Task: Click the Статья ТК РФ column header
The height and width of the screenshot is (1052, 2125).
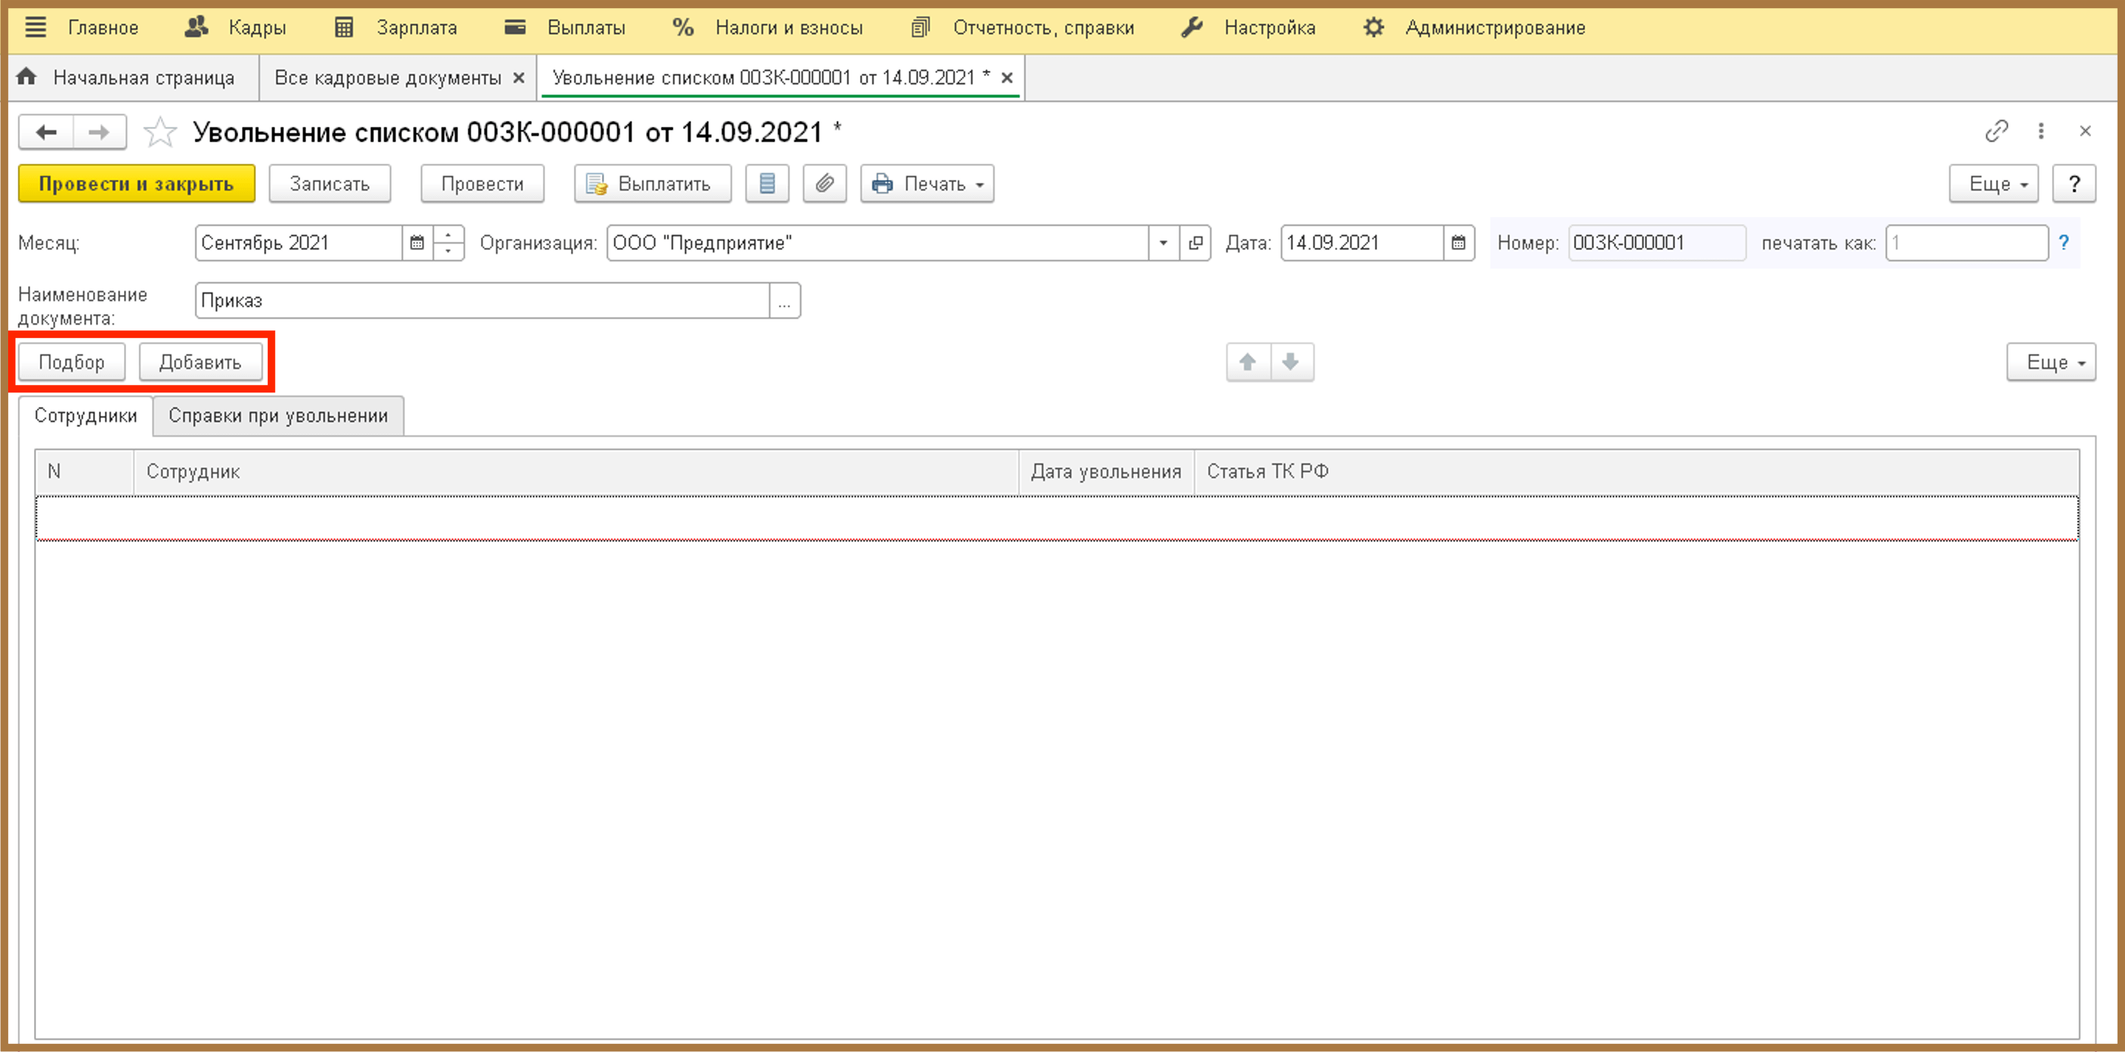Action: pos(1637,472)
